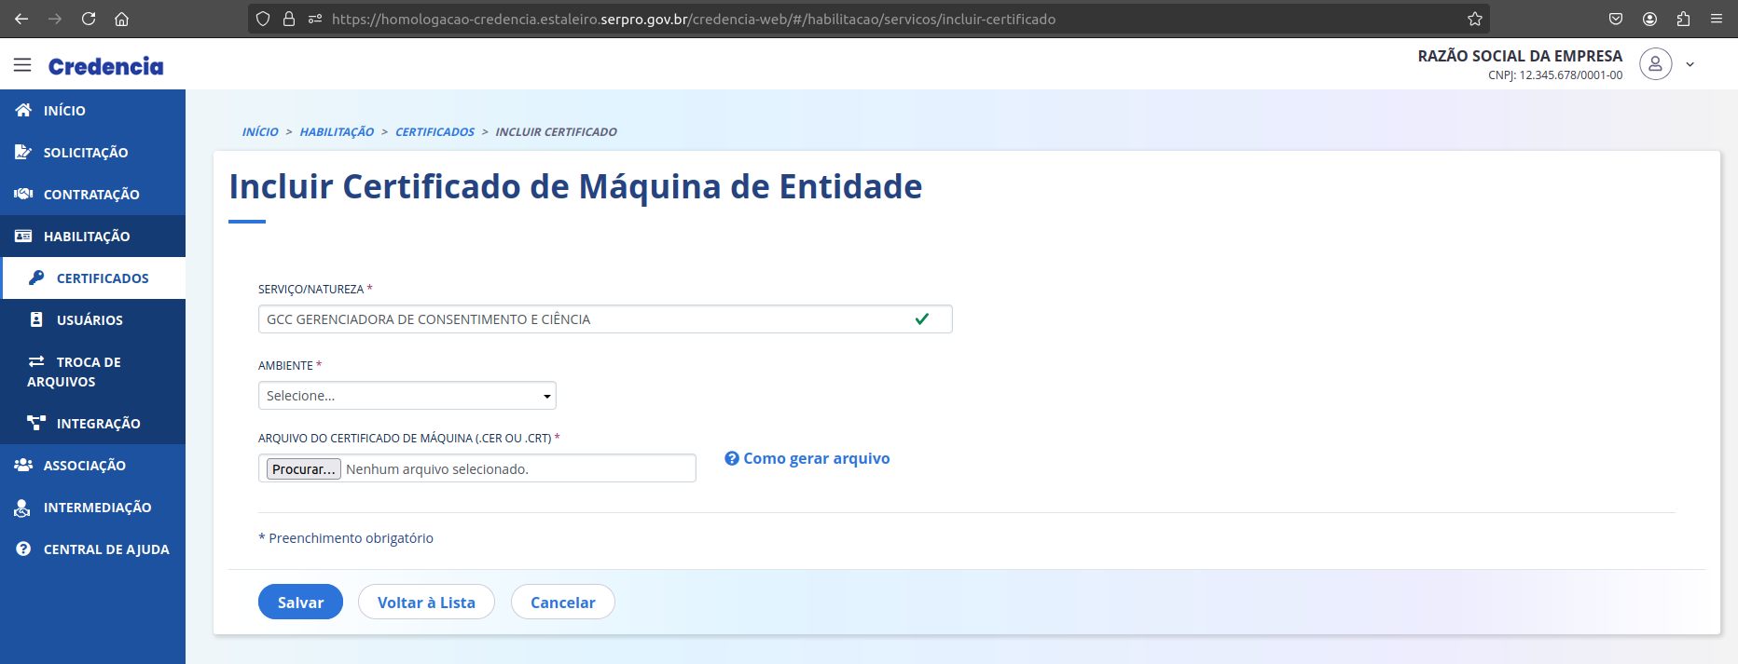1738x664 pixels.
Task: Click the Procurar file browse button
Action: (304, 468)
